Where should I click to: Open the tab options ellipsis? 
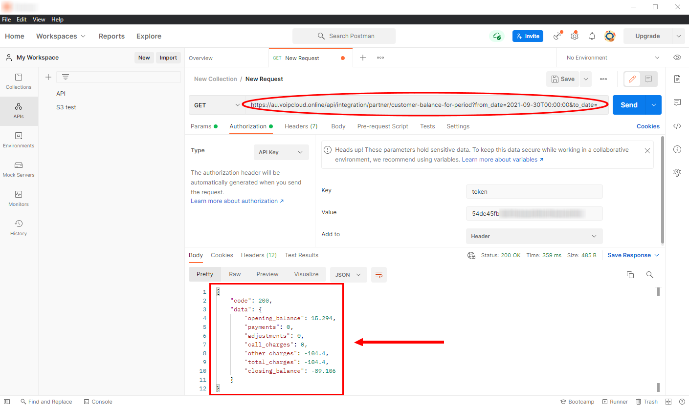tap(380, 58)
